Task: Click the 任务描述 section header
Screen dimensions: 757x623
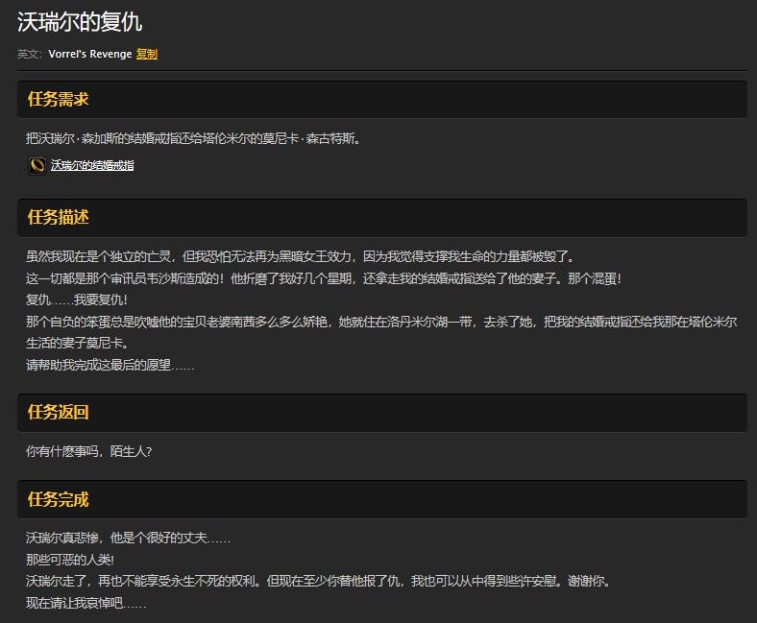Action: click(382, 218)
